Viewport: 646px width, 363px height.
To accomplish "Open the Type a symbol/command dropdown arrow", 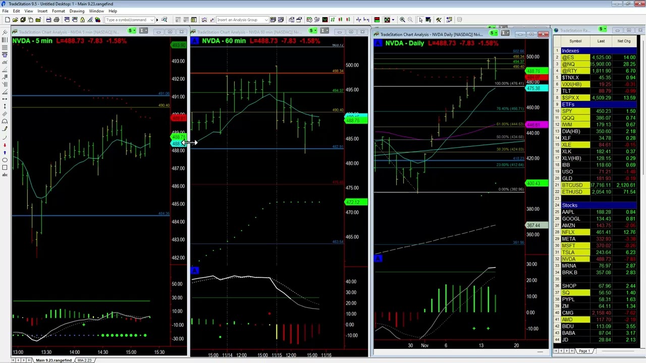I will pos(151,20).
